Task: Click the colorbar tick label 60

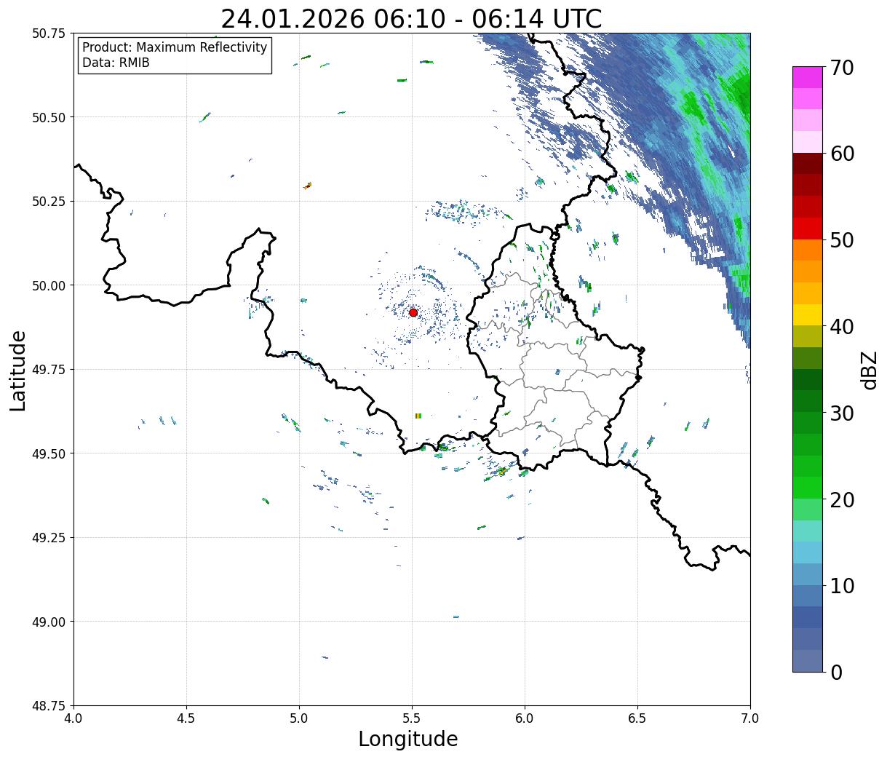Action: (841, 154)
